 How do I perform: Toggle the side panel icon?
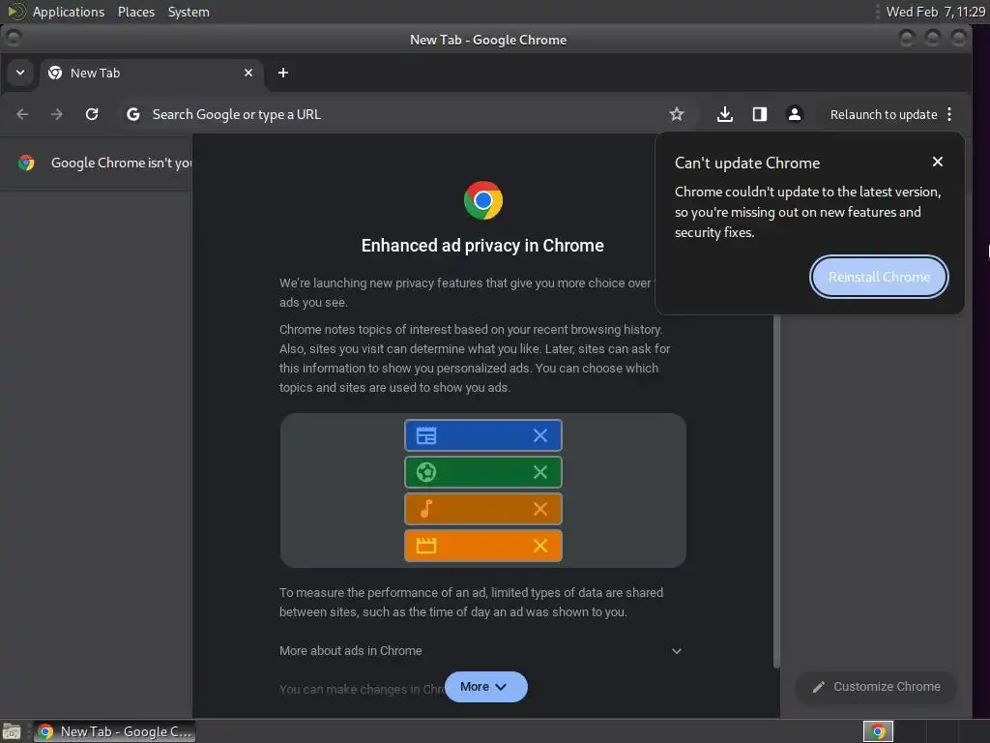tap(760, 114)
